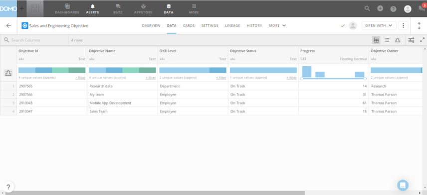Screen dimensions: 427x195
Task: Toggle the statistics distribution view
Action: (398, 40)
